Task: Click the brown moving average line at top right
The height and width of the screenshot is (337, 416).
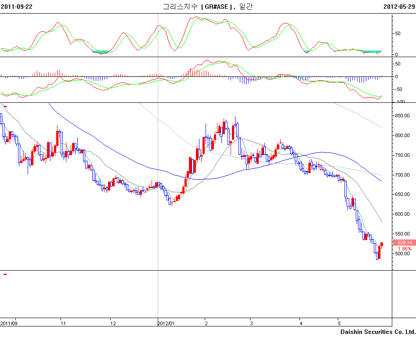Action: pos(360,115)
